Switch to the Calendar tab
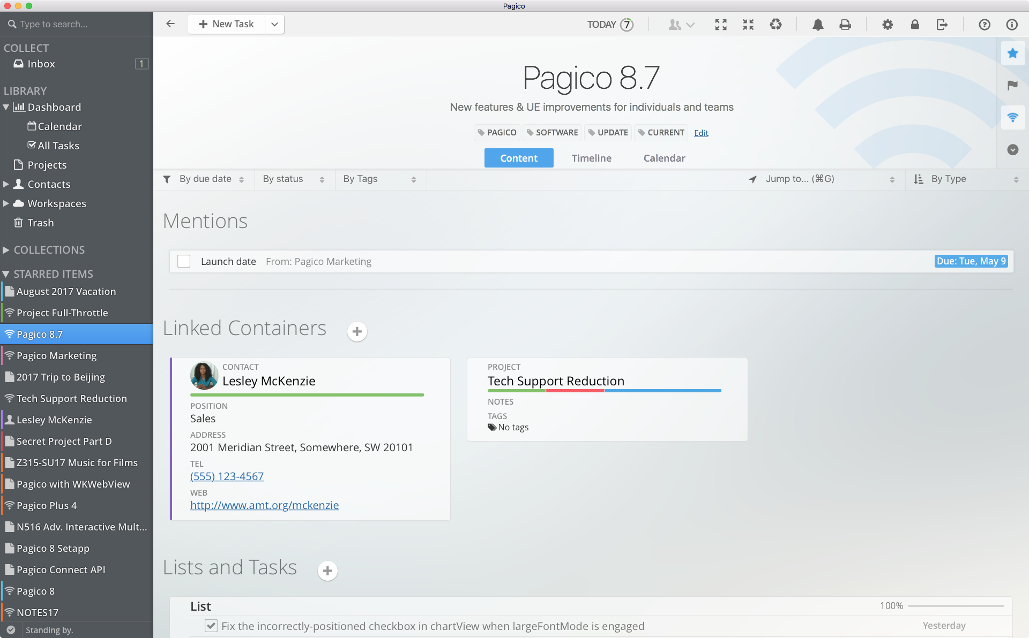1029x638 pixels. pos(664,158)
